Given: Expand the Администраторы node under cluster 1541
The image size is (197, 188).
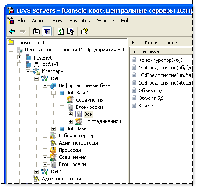Looking at the screenshot, I should coord(45,143).
